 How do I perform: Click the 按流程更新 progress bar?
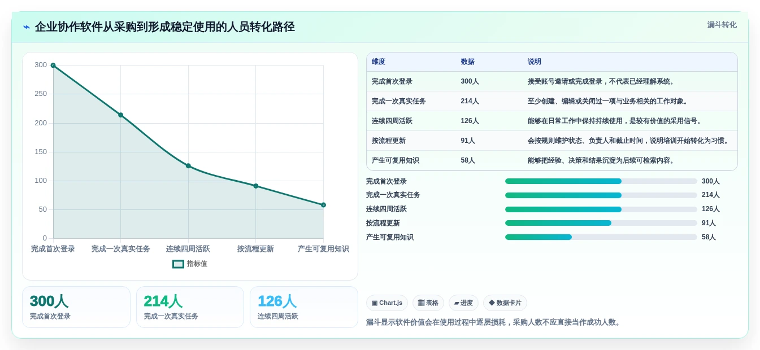601,223
